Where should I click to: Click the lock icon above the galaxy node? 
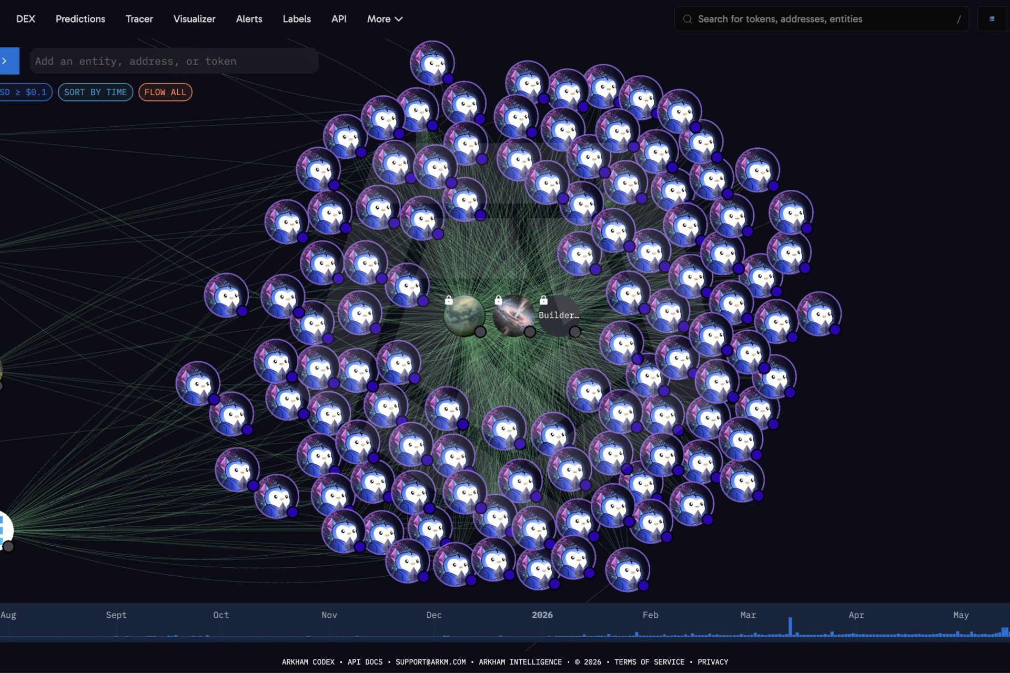pyautogui.click(x=498, y=300)
